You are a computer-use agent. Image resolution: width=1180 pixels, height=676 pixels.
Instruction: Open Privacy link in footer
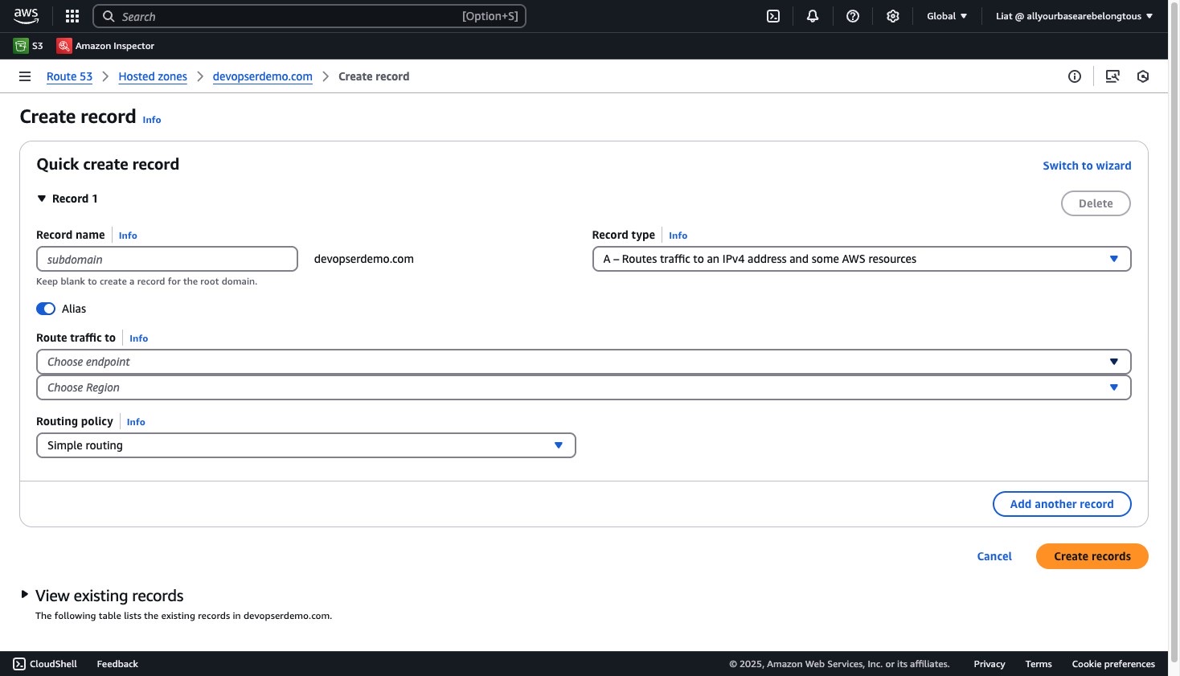point(989,664)
